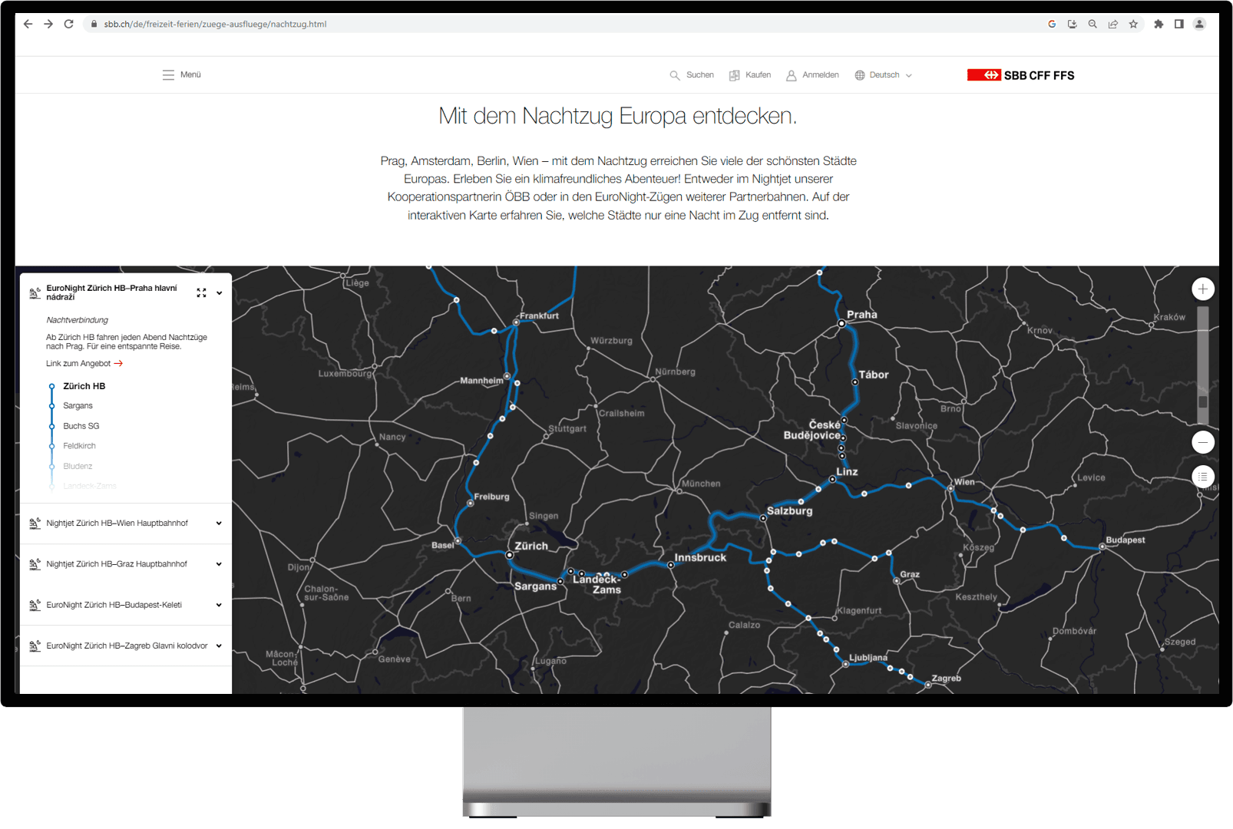Click the Praha station marker on map
Image resolution: width=1233 pixels, height=829 pixels.
coord(841,324)
